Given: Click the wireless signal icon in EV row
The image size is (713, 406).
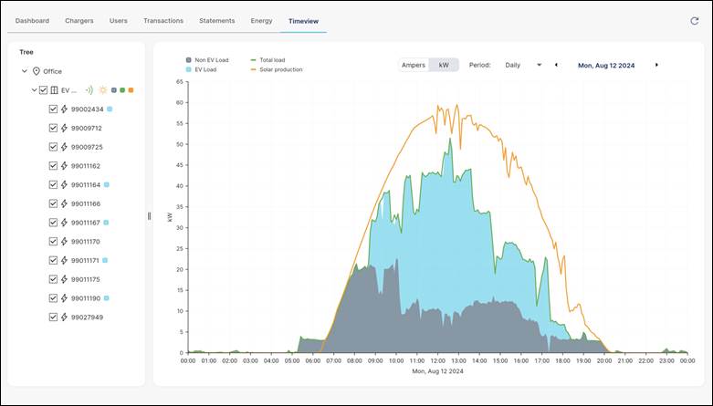Looking at the screenshot, I should point(89,90).
